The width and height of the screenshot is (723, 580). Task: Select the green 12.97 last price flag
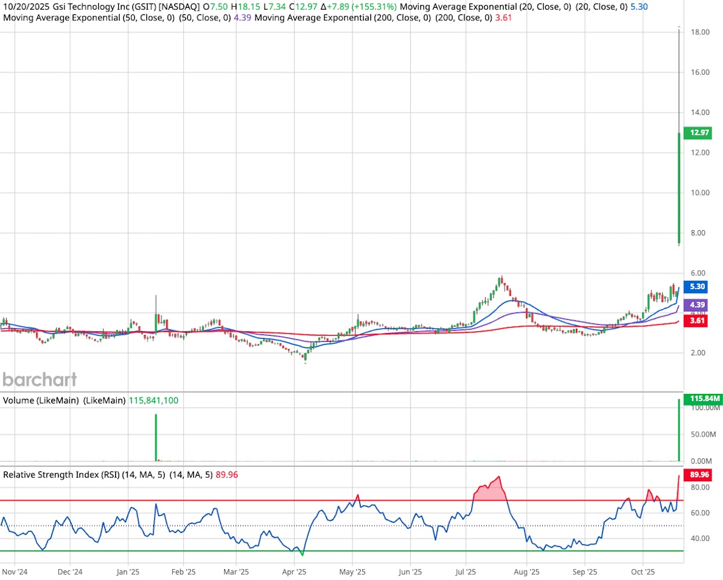click(x=697, y=133)
